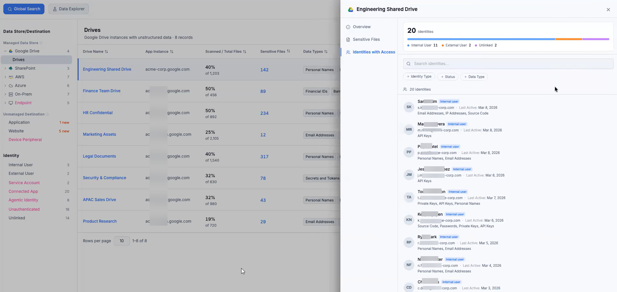The image size is (617, 292).
Task: Click the Google Drive logo icon in sidebar
Action: point(11,51)
